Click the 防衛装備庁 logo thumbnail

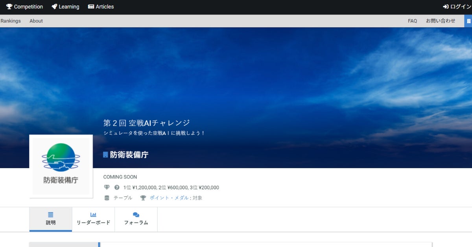click(x=61, y=166)
